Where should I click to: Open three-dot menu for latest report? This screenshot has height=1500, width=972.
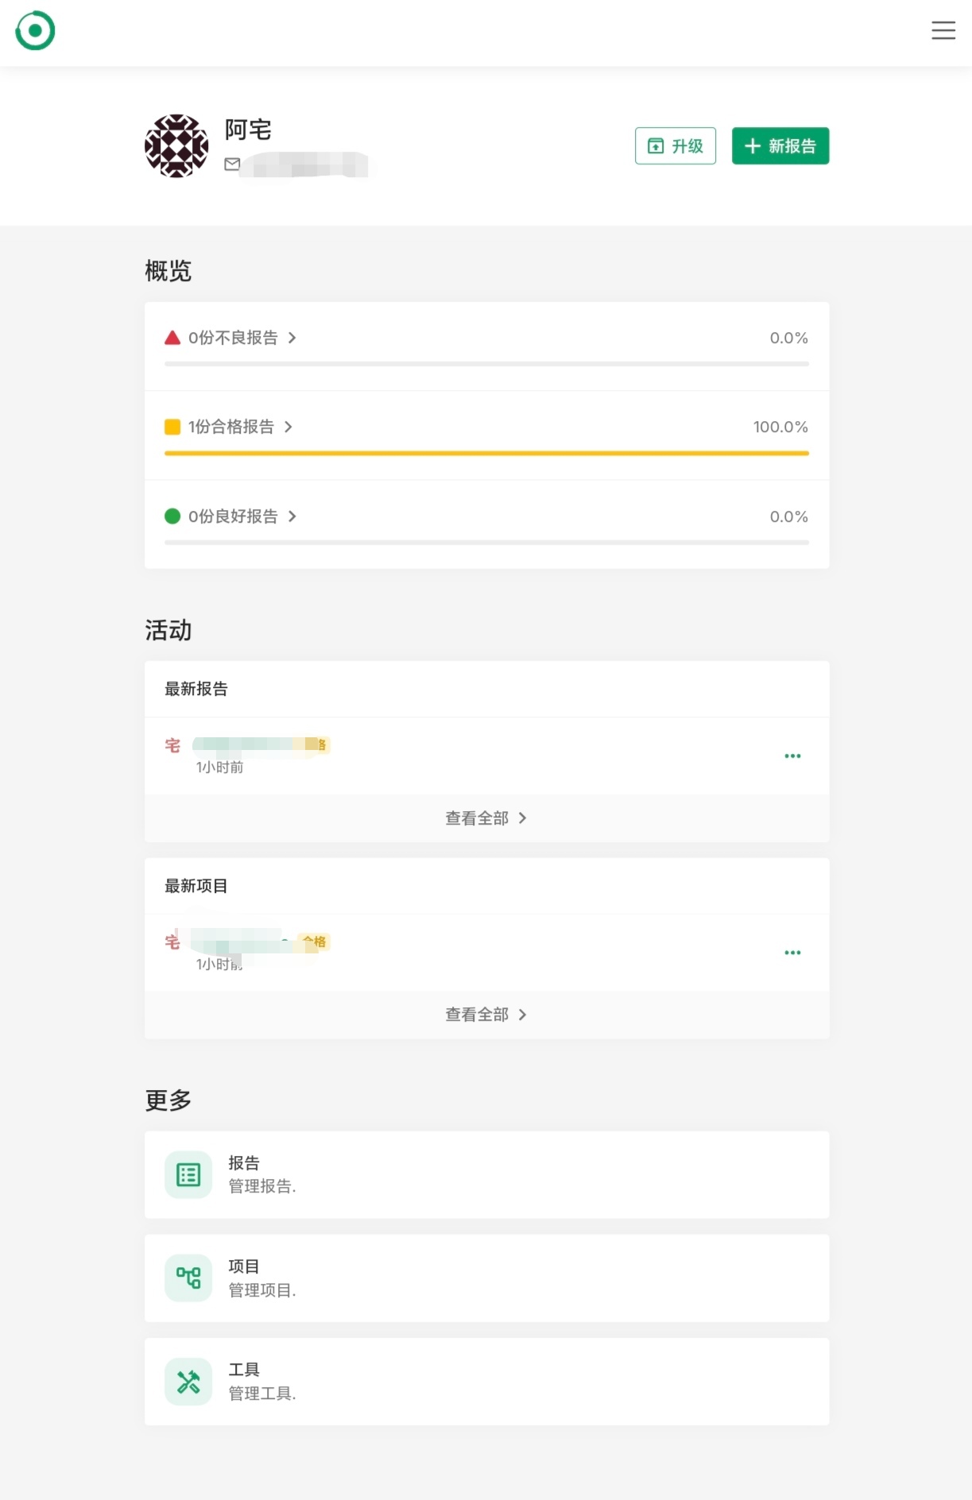point(792,756)
